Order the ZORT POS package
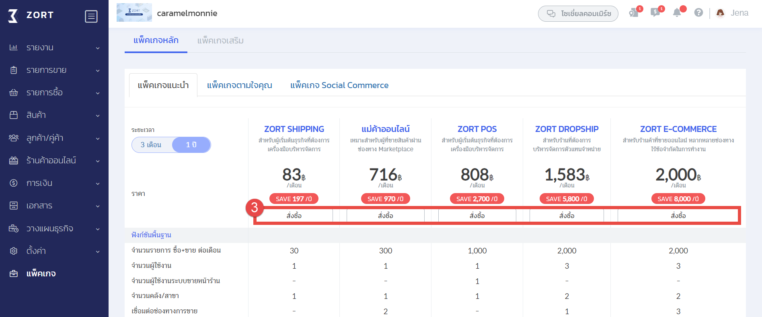Screen dimensions: 762x317 click(477, 216)
